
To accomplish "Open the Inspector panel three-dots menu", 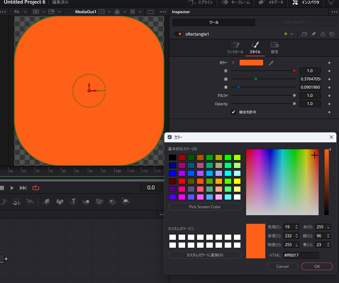I will click(334, 12).
